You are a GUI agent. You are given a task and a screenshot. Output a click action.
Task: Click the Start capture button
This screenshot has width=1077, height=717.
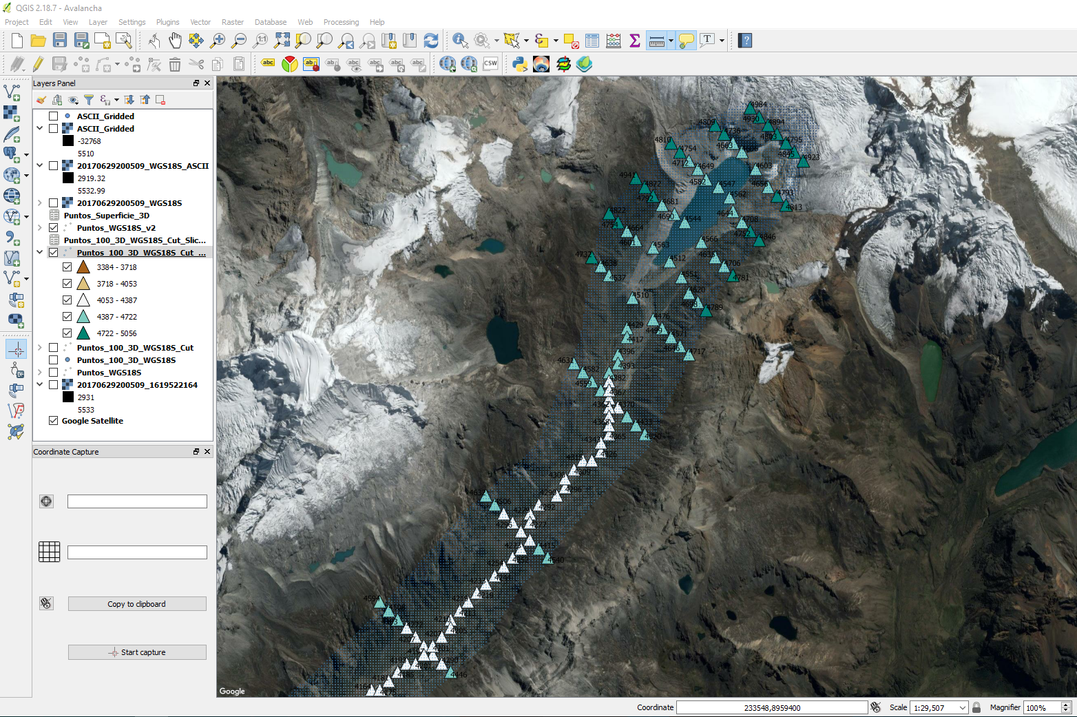point(137,652)
